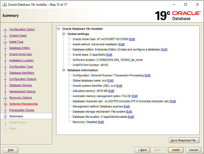
Task: Maximize the installer window
Action: coord(186,5)
